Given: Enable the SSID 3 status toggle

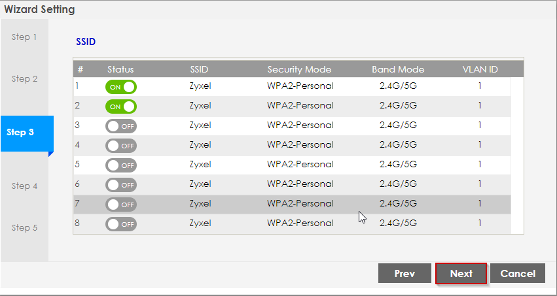Looking at the screenshot, I should click(120, 126).
